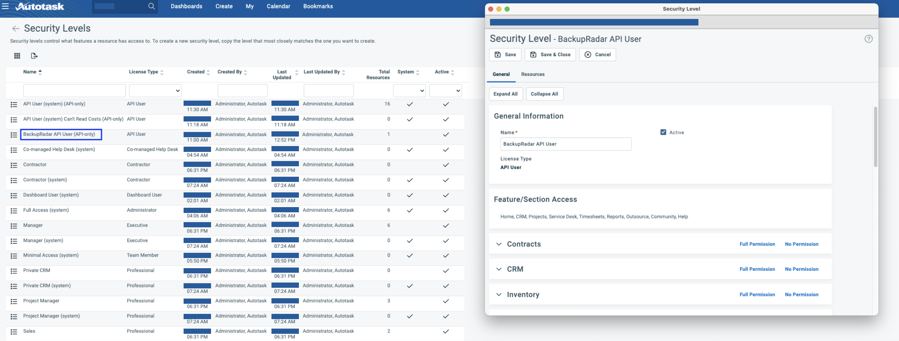Open the Autotask hamburger menu
The width and height of the screenshot is (899, 341).
click(5, 6)
